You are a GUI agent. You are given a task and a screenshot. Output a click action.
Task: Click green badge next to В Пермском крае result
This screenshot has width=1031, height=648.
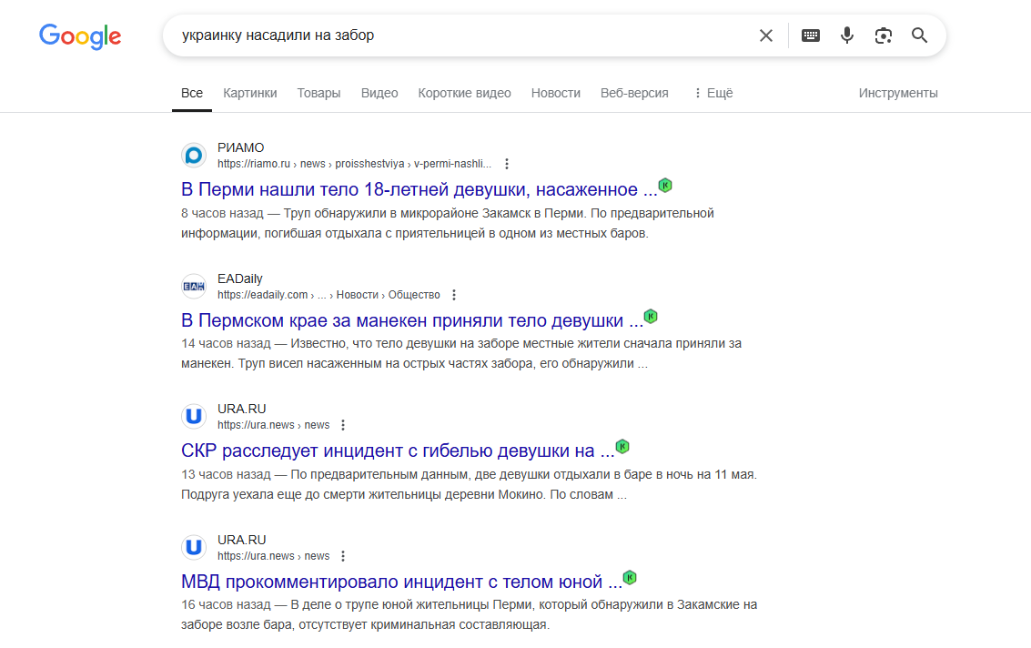tap(651, 317)
